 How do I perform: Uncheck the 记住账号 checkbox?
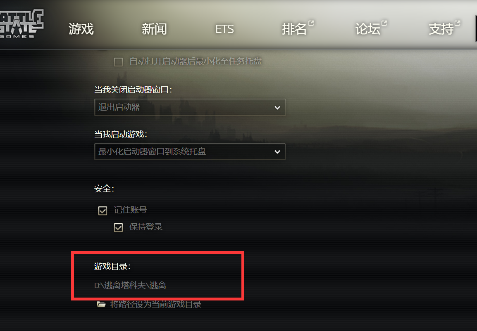103,210
